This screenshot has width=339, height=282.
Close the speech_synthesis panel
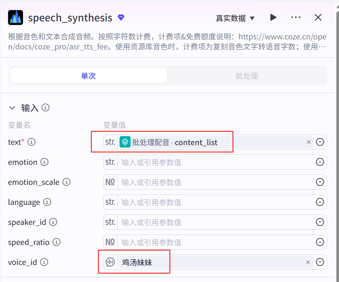click(x=318, y=17)
